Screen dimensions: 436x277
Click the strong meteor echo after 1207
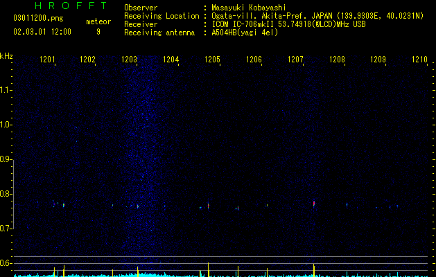(x=314, y=204)
